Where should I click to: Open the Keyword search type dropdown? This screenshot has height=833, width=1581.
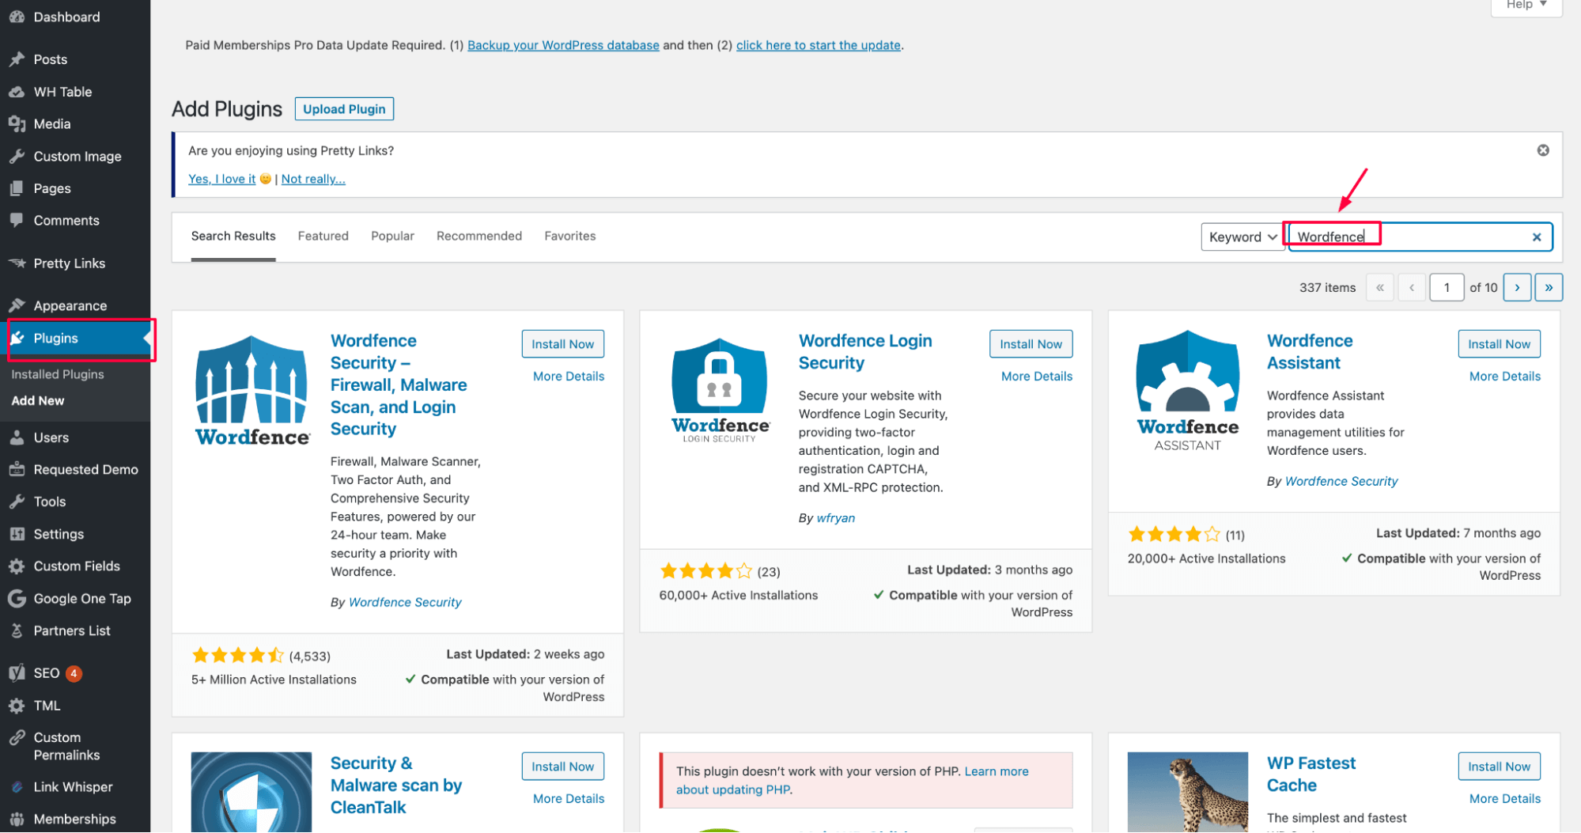1242,237
